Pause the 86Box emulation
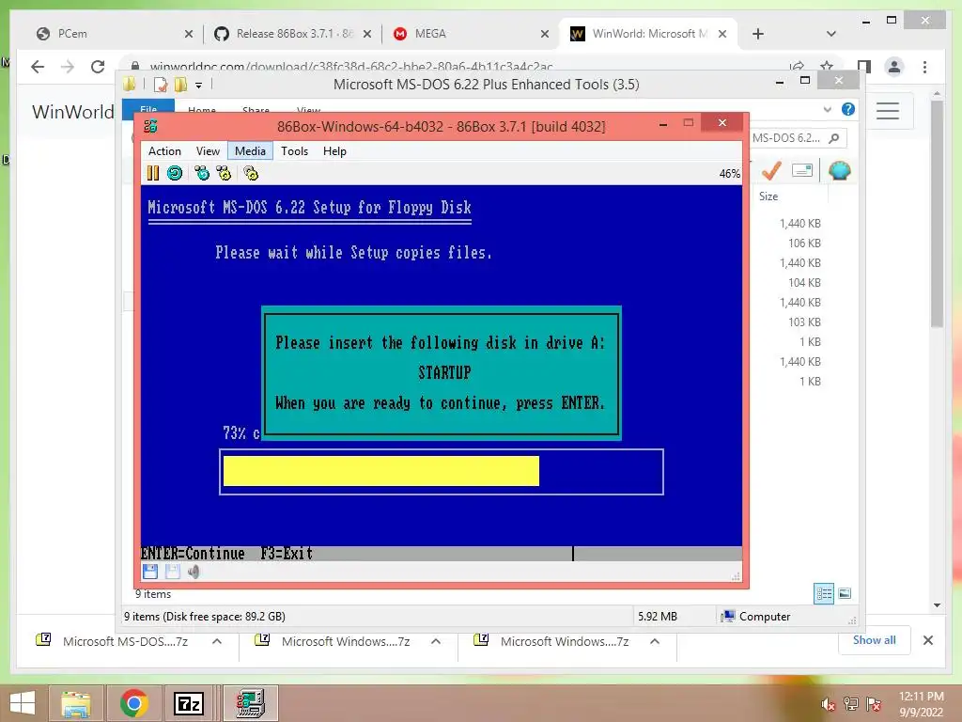This screenshot has width=962, height=722. (x=153, y=173)
